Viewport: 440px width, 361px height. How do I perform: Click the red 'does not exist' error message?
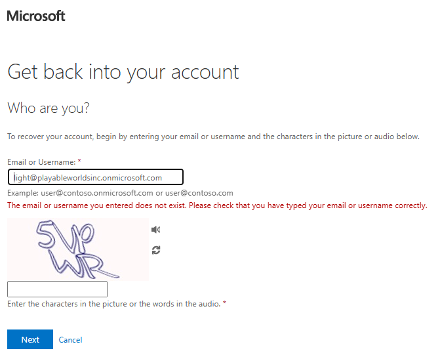[217, 205]
